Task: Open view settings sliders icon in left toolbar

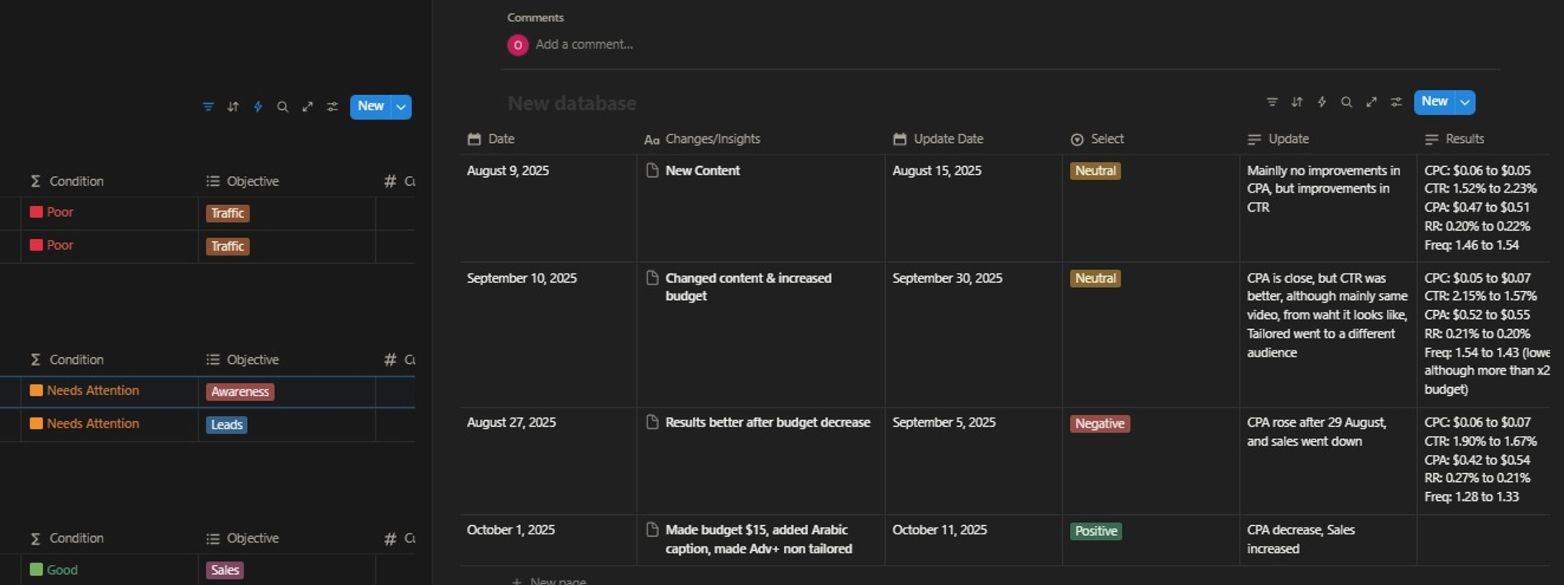Action: 332,107
